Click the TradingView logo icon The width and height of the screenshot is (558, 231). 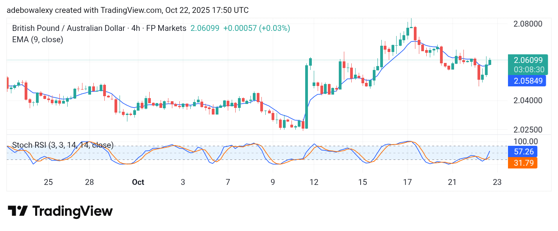(x=18, y=211)
